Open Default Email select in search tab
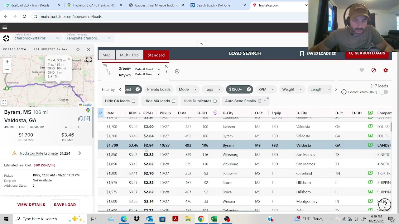This screenshot has width=399, height=224. [147, 69]
